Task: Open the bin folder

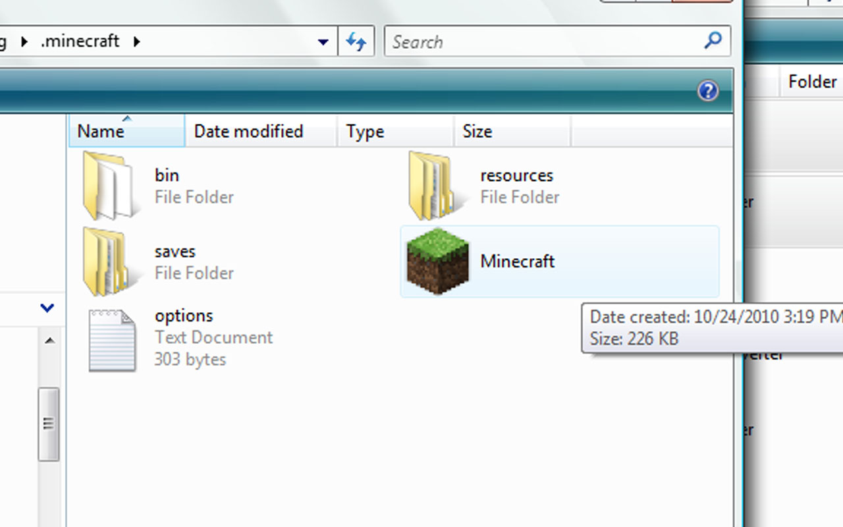Action: (167, 175)
